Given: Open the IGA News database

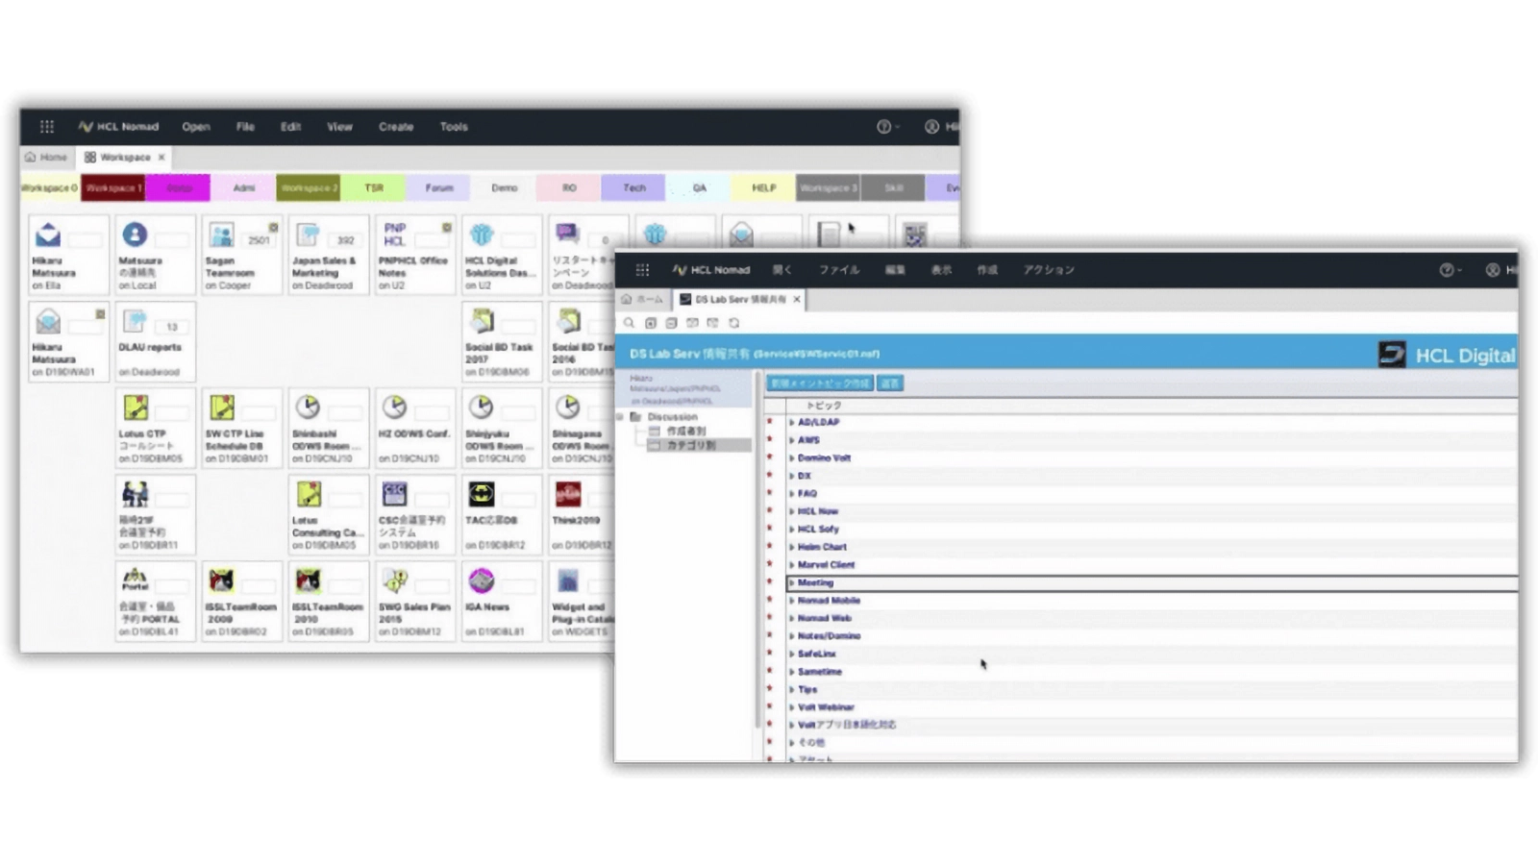Looking at the screenshot, I should (501, 602).
